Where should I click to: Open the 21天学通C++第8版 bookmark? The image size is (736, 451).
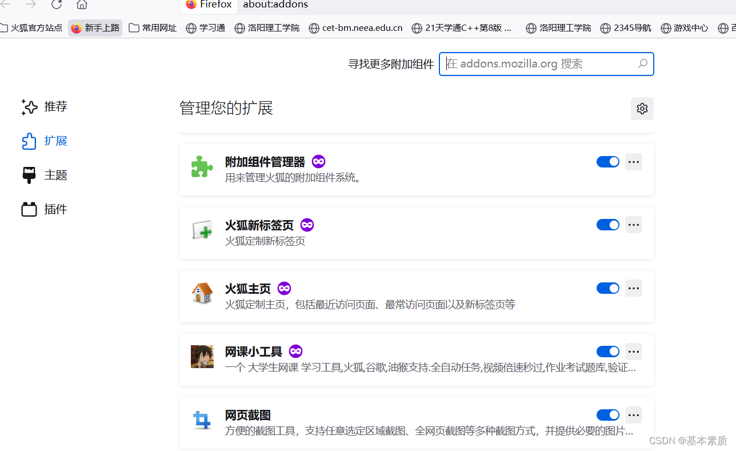(462, 28)
